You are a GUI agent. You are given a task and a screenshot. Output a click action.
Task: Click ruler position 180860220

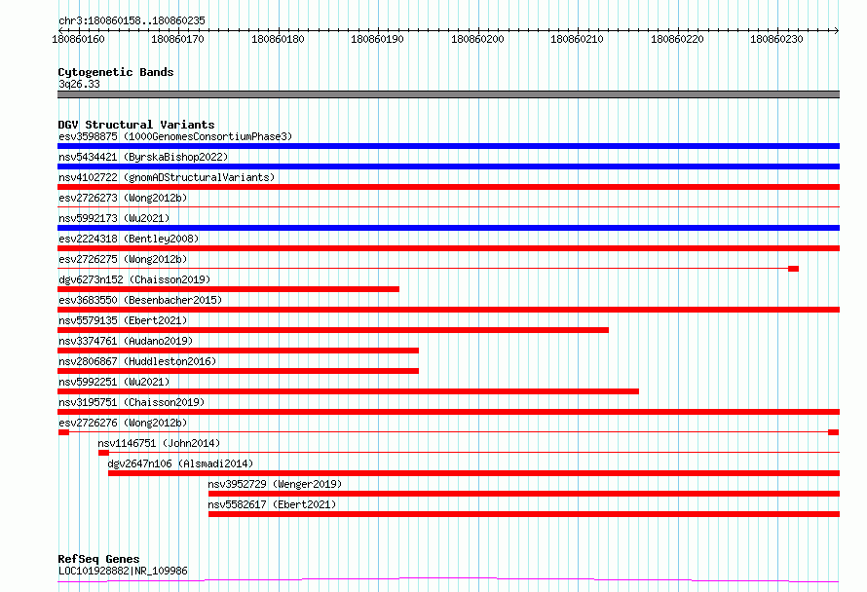(677, 39)
